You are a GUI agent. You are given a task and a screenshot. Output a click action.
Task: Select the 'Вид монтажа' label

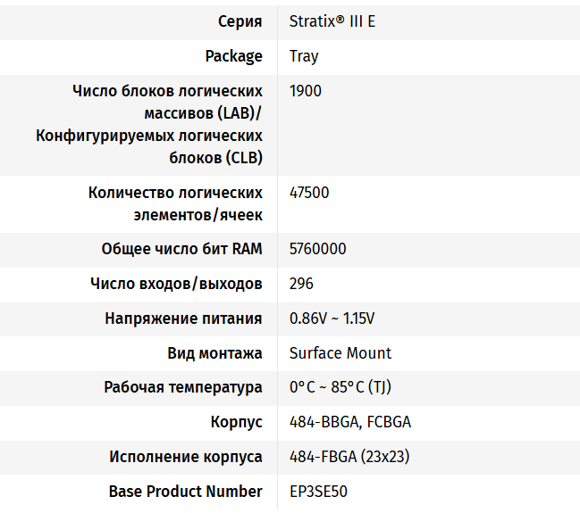click(x=214, y=353)
